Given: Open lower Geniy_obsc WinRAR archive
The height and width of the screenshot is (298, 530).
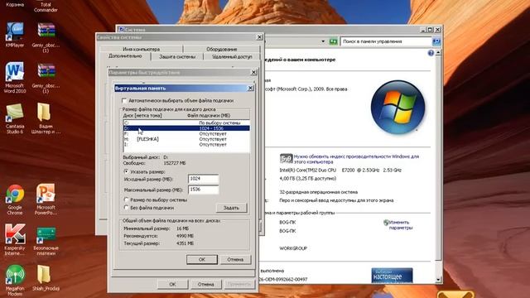Looking at the screenshot, I should (46, 78).
